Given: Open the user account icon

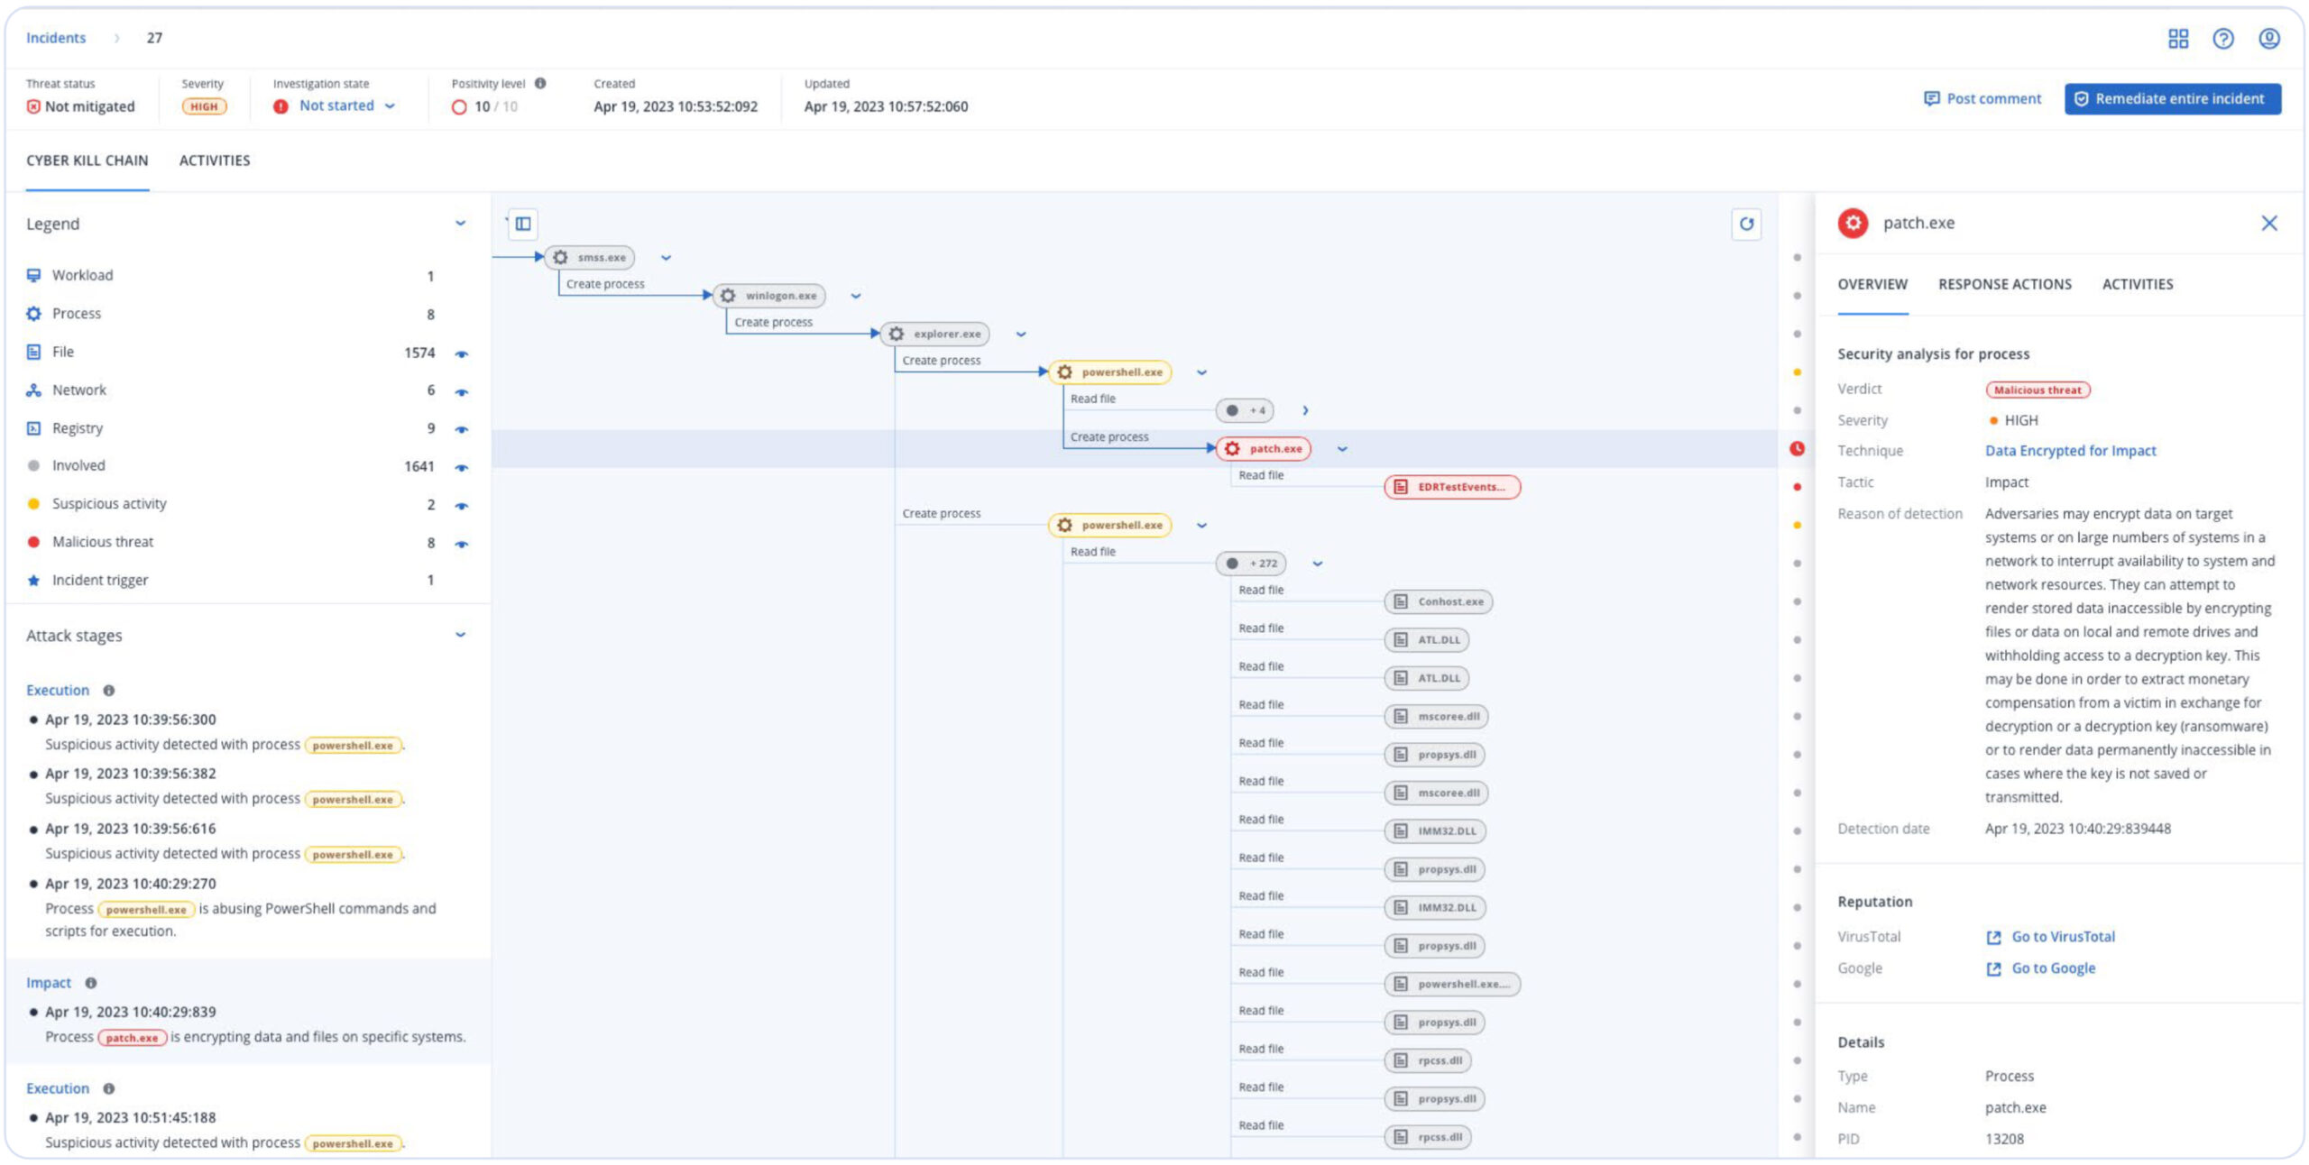Looking at the screenshot, I should (2269, 38).
